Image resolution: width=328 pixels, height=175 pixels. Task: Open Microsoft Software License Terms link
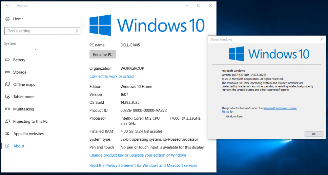click(x=280, y=108)
